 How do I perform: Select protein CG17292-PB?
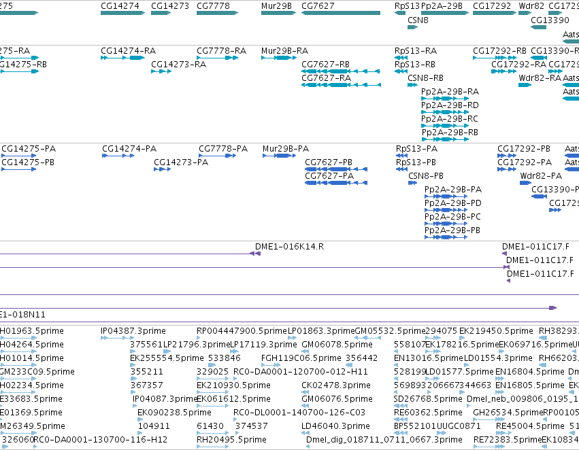click(524, 149)
